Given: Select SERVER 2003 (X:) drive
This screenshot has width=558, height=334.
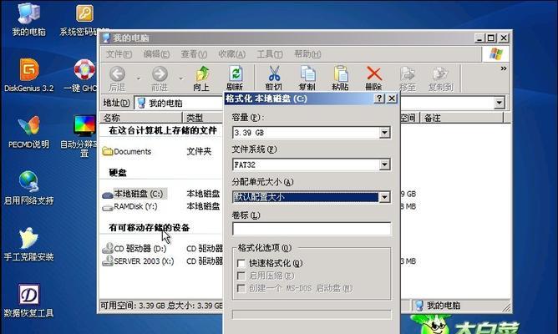Looking at the screenshot, I should coord(138,261).
